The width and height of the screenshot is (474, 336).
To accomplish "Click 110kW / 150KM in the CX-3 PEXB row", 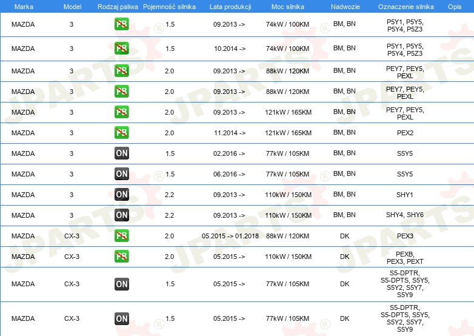I will [x=288, y=257].
